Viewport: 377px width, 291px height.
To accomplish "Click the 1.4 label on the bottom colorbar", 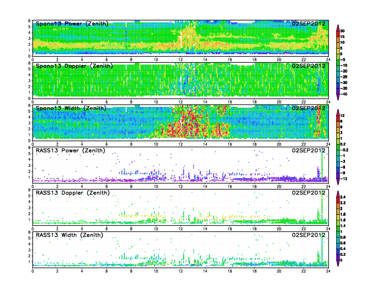I will point(343,226).
